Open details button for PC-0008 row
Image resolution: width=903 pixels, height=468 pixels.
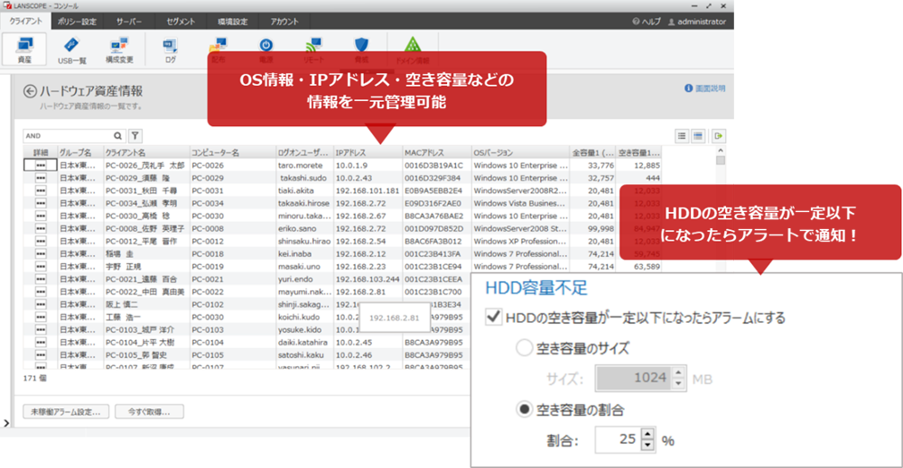pyautogui.click(x=41, y=229)
